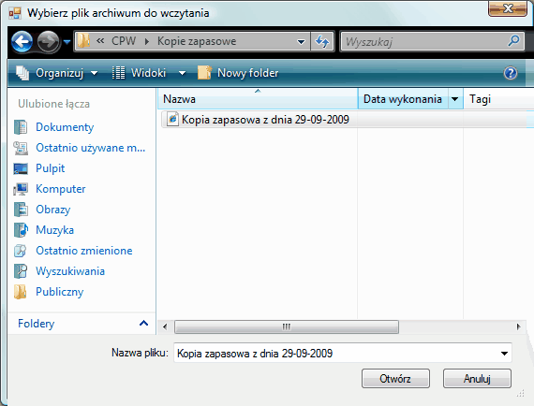
Task: Go to Komputer in sidebar
Action: tap(61, 189)
